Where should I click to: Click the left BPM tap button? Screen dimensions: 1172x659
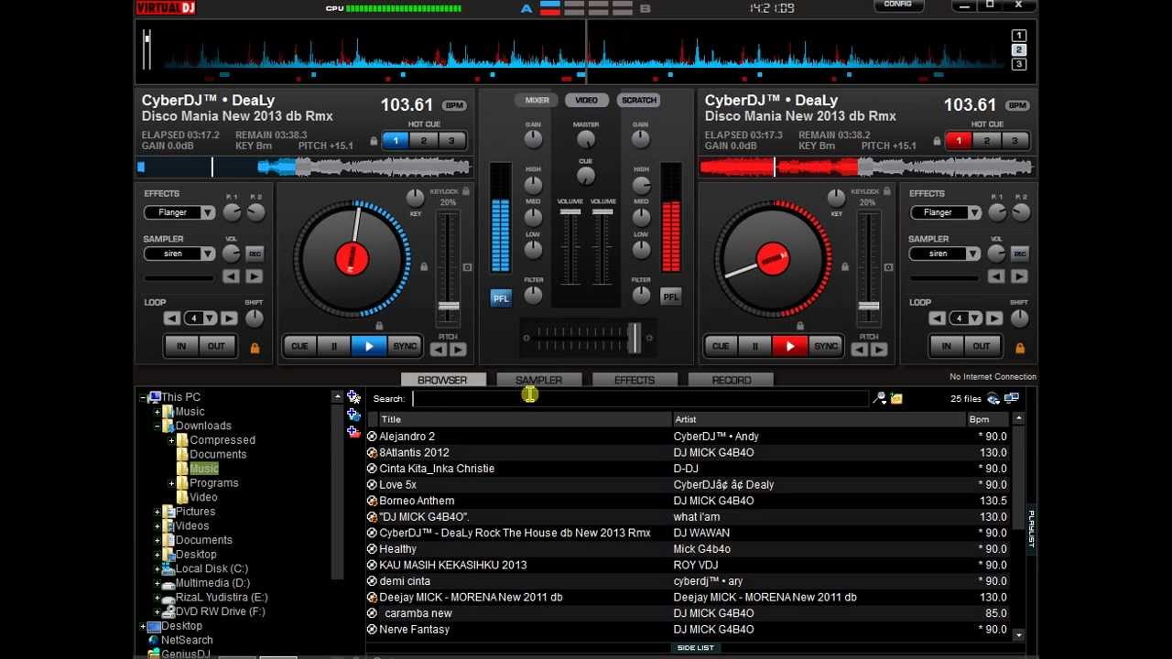tap(454, 106)
